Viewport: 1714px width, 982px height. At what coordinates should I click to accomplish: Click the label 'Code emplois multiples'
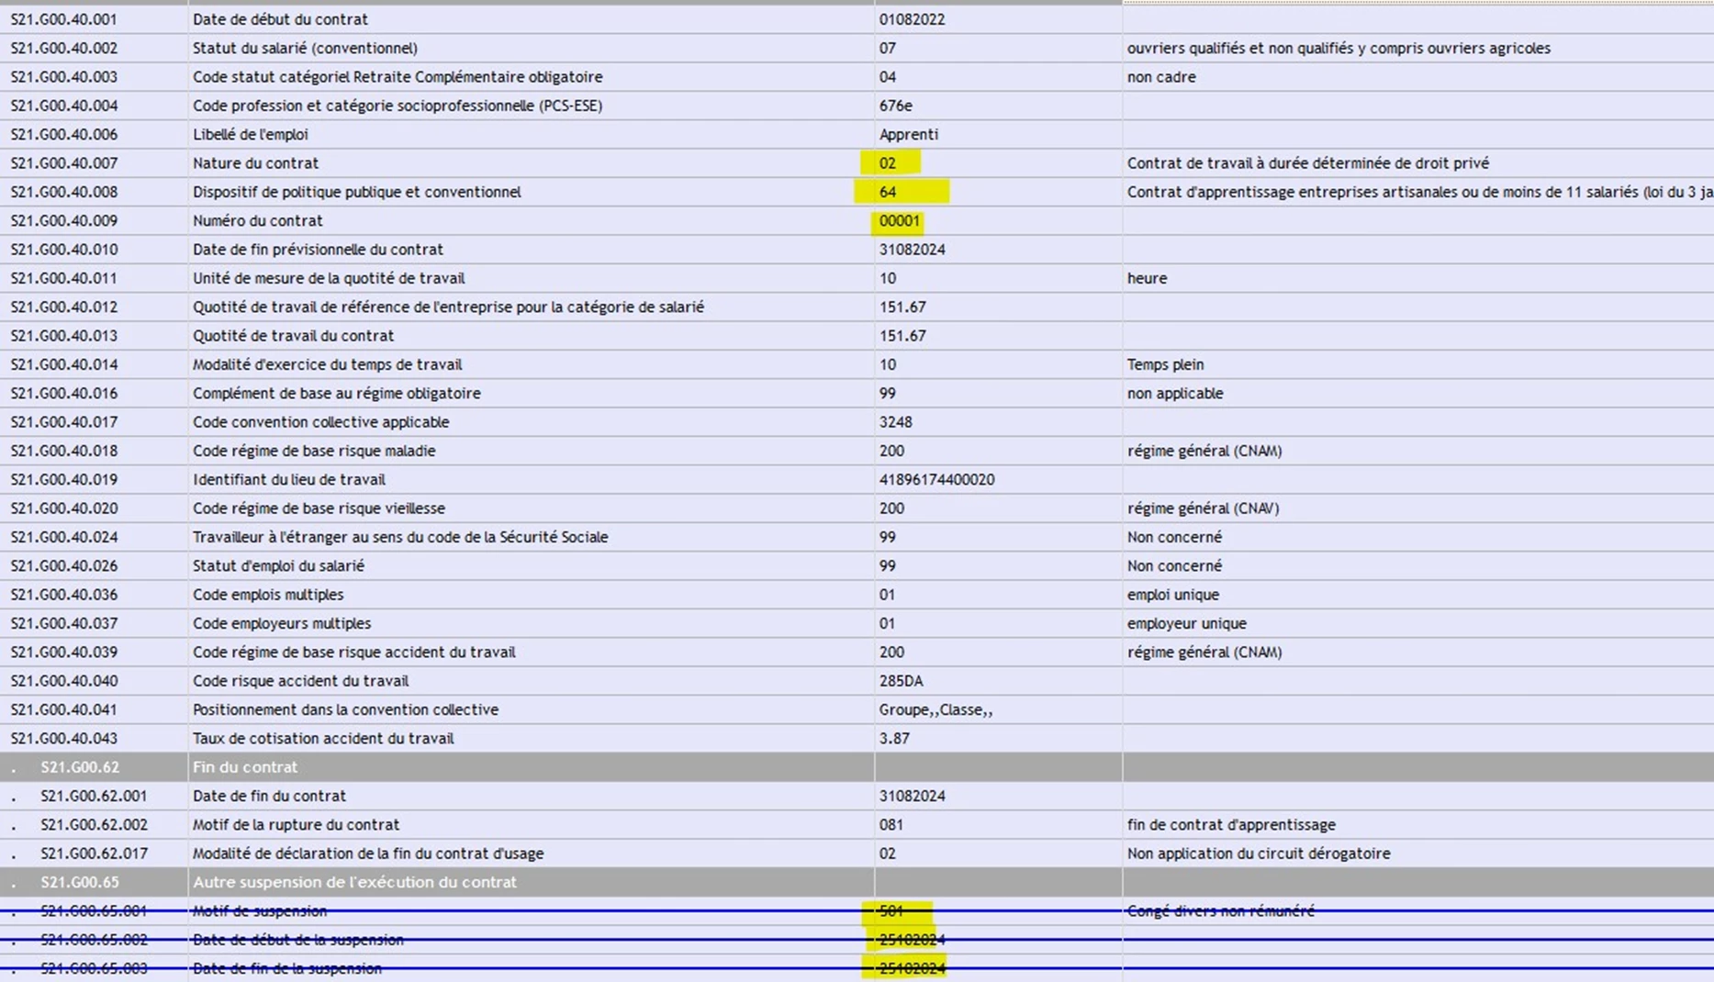[x=268, y=595]
